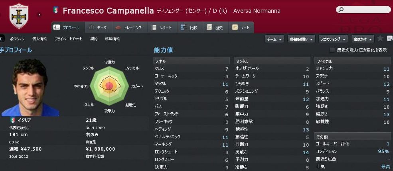The height and width of the screenshot is (171, 393).
Task: Open the トレーニング tab
Action: coord(128,28)
